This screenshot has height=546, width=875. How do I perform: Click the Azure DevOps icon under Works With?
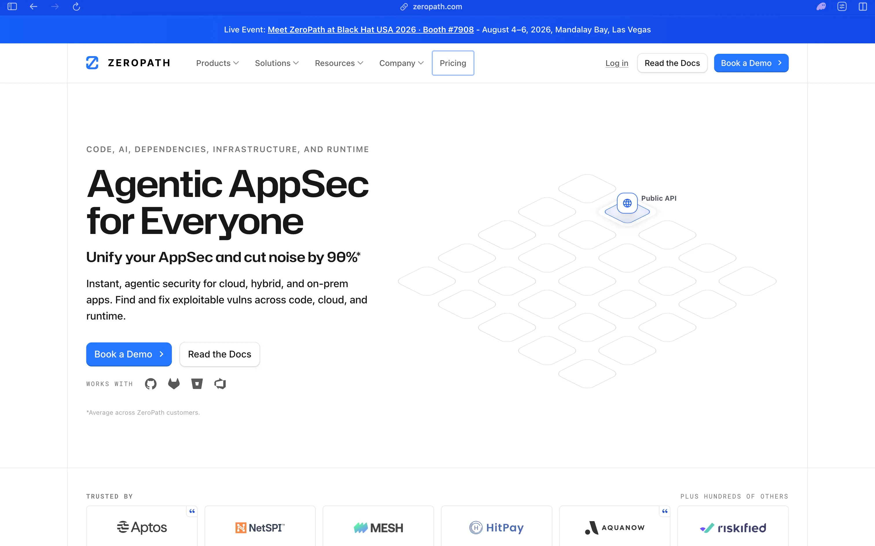pyautogui.click(x=220, y=384)
